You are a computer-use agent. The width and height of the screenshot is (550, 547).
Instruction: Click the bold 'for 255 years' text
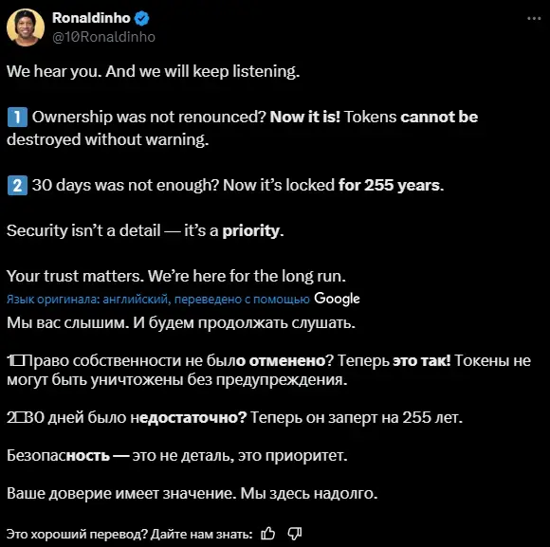[391, 185]
